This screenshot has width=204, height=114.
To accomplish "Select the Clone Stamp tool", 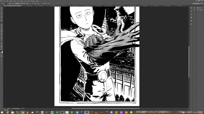I will click(x=2, y=25).
